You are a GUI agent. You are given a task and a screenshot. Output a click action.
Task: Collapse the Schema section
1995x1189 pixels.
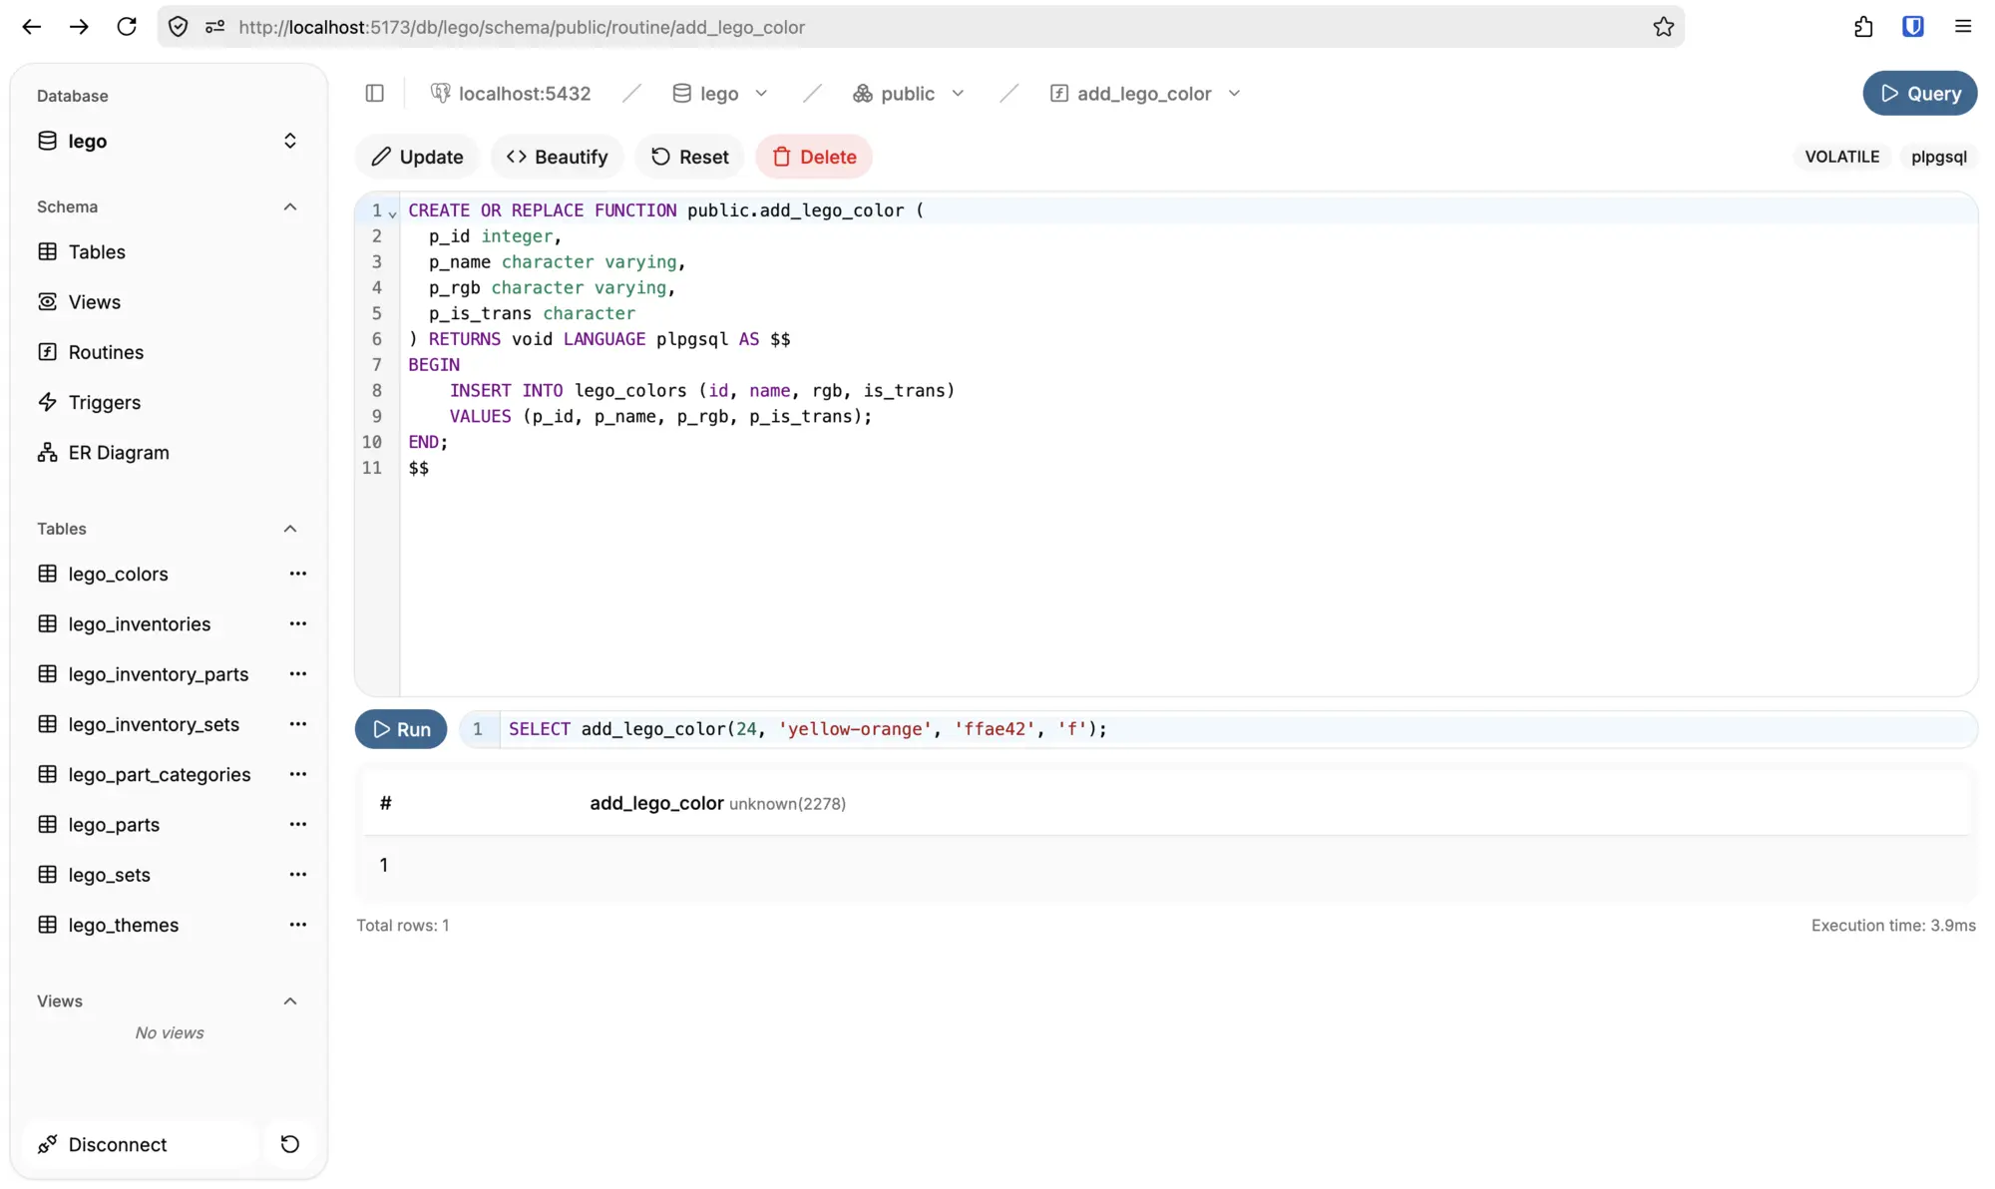point(290,206)
